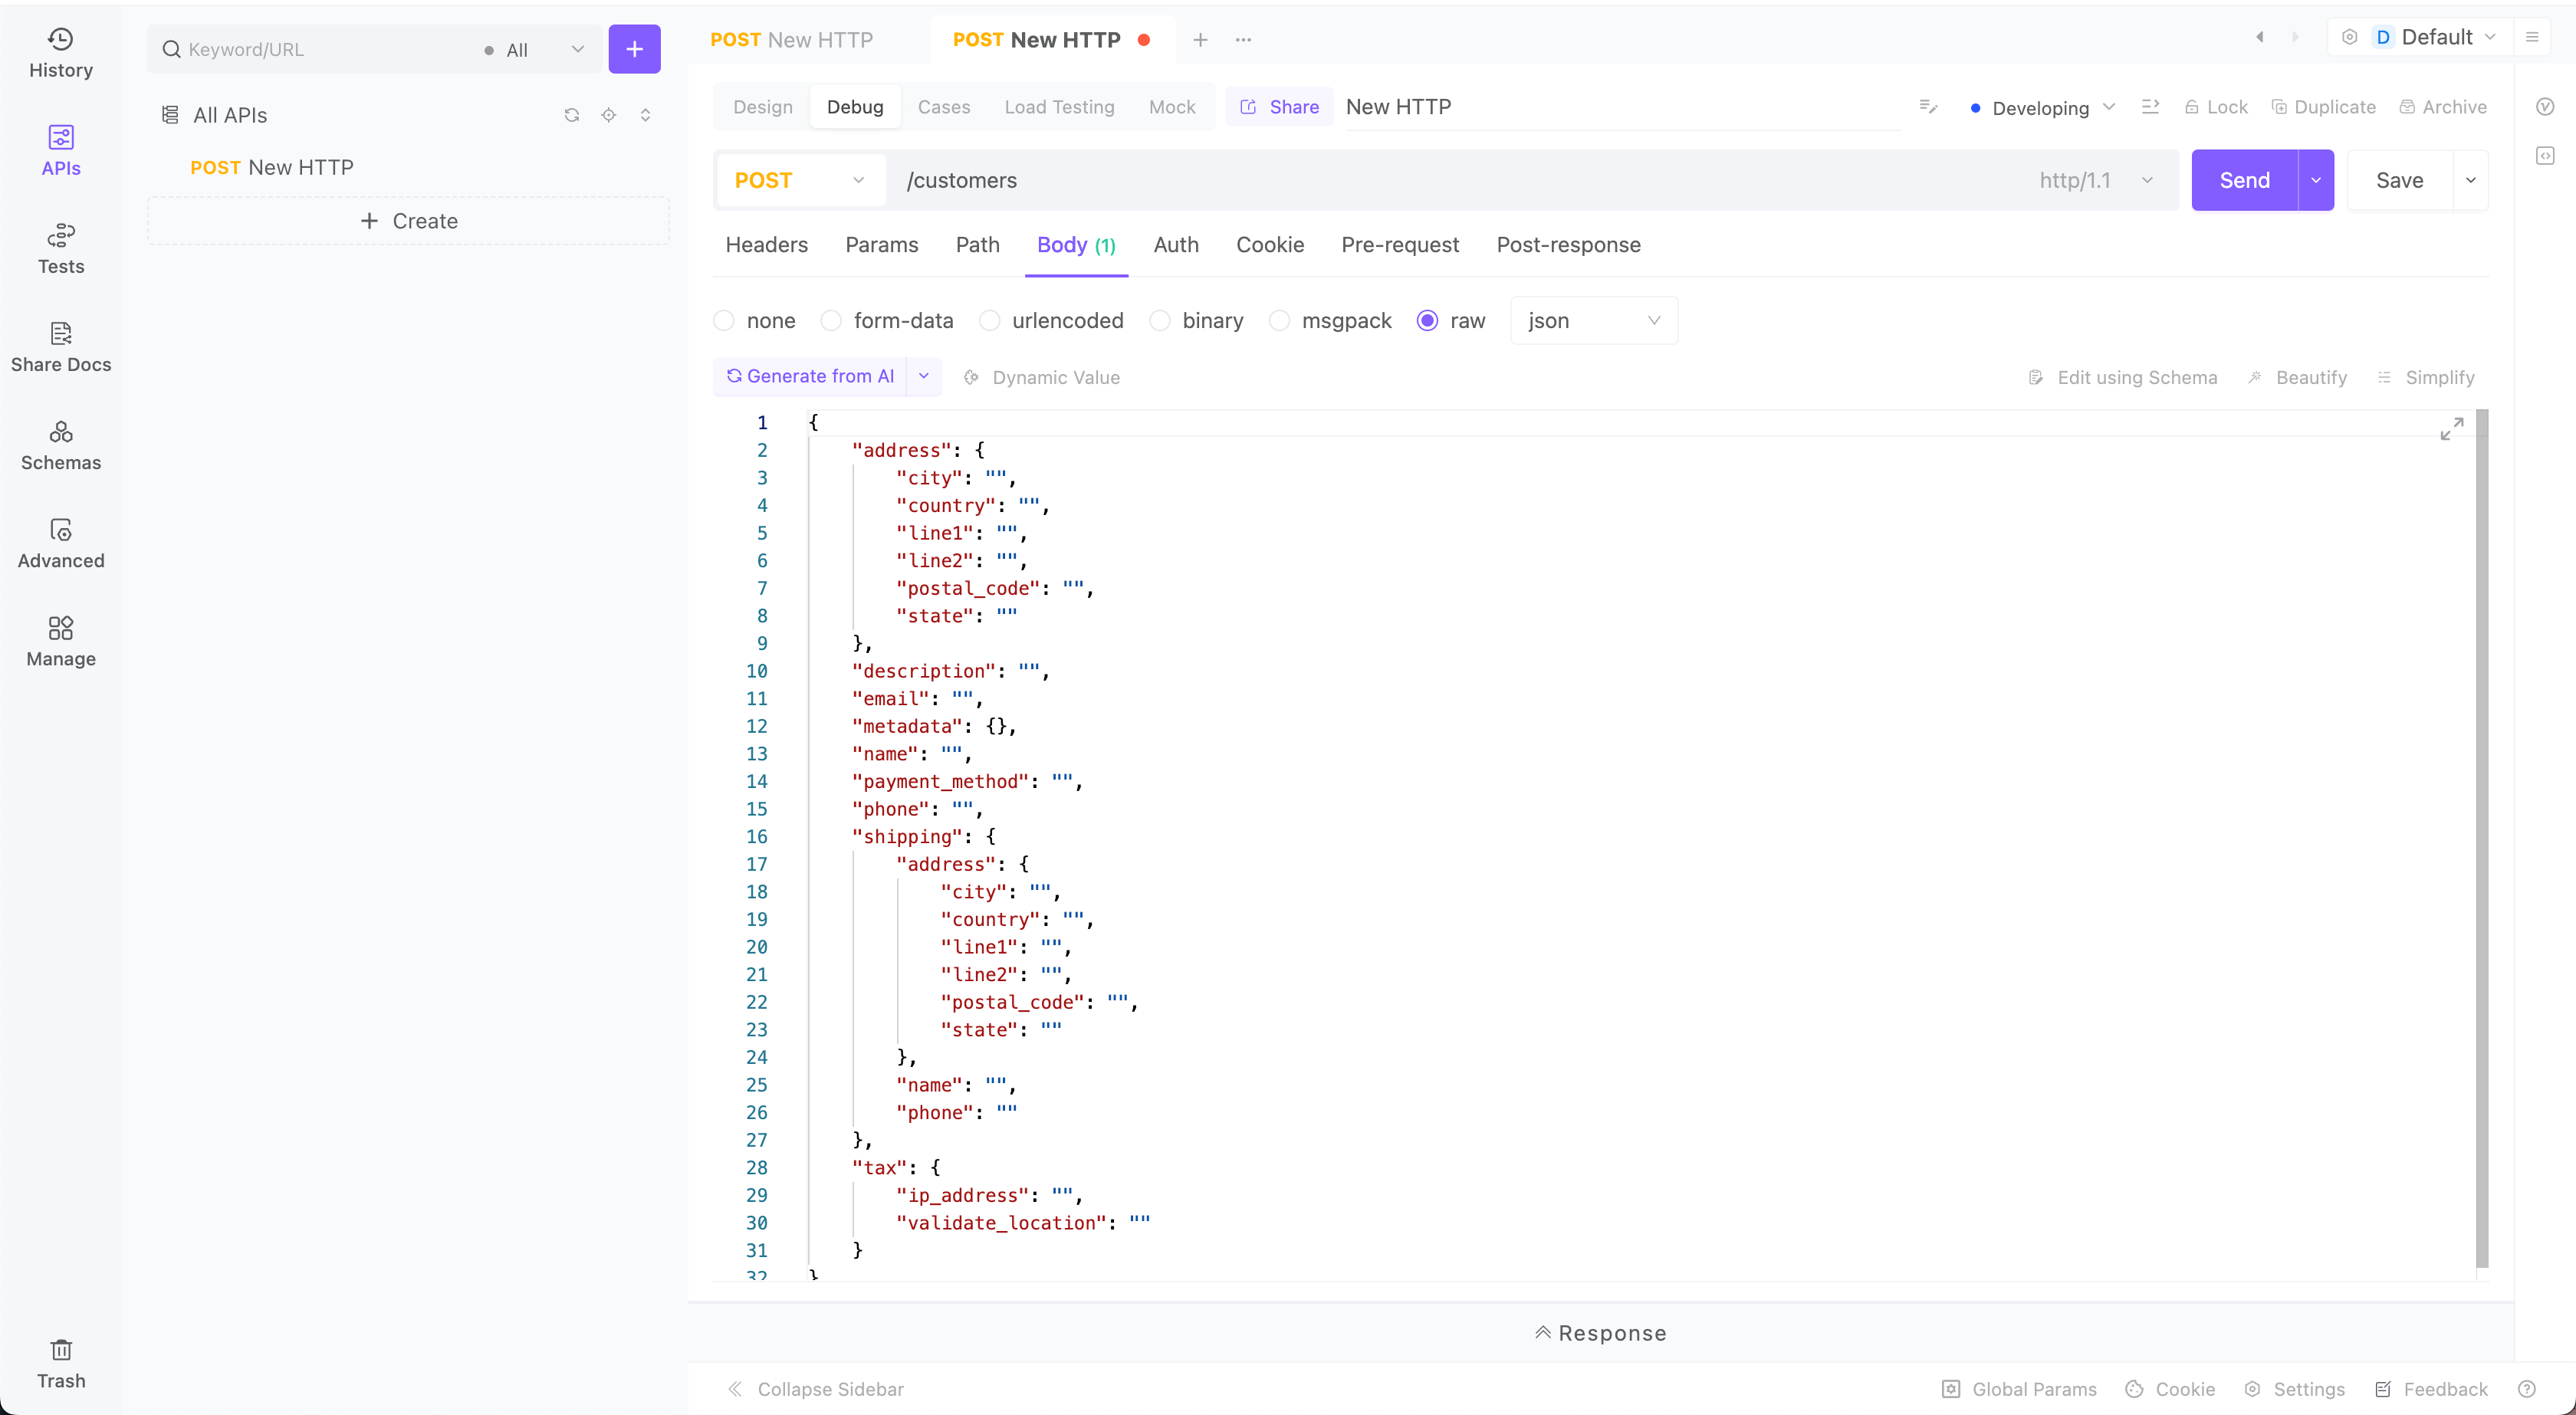Click the expand editor fullscreen icon

coord(2451,428)
